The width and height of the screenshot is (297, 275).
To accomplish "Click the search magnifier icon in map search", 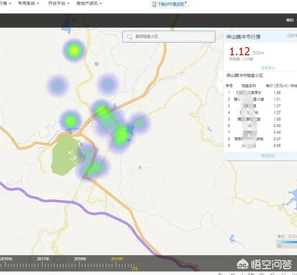I will [129, 37].
